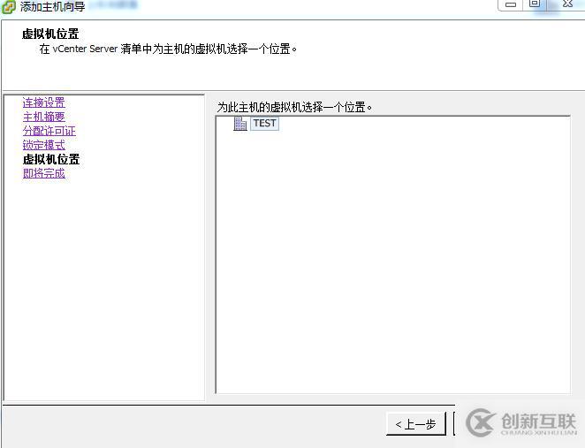Viewport: 585px width, 448px height.
Task: Click the vSphere wizard icon in title bar
Action: click(x=8, y=7)
